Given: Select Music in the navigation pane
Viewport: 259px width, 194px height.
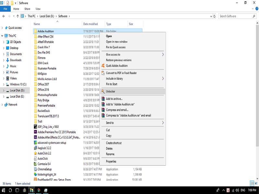Looking at the screenshot, I should point(13,66).
